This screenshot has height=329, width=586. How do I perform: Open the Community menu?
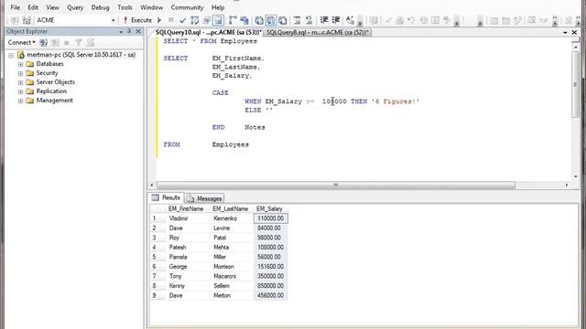click(x=187, y=7)
